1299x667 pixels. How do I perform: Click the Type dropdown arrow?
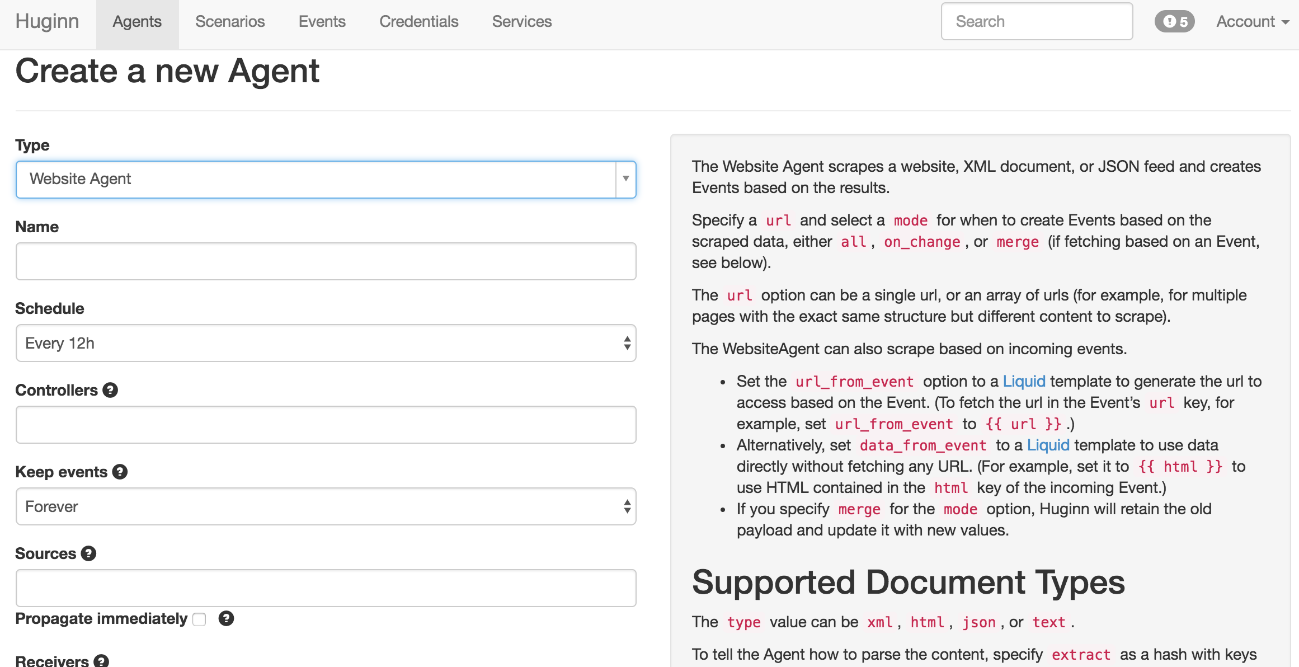pyautogui.click(x=626, y=179)
